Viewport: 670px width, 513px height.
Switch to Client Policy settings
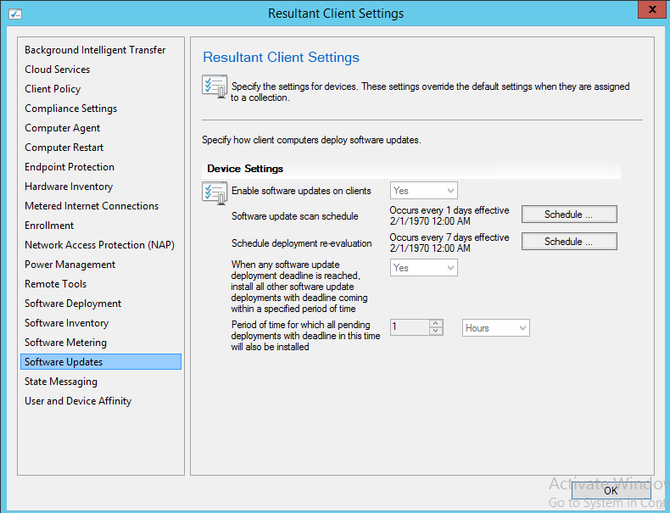(53, 89)
